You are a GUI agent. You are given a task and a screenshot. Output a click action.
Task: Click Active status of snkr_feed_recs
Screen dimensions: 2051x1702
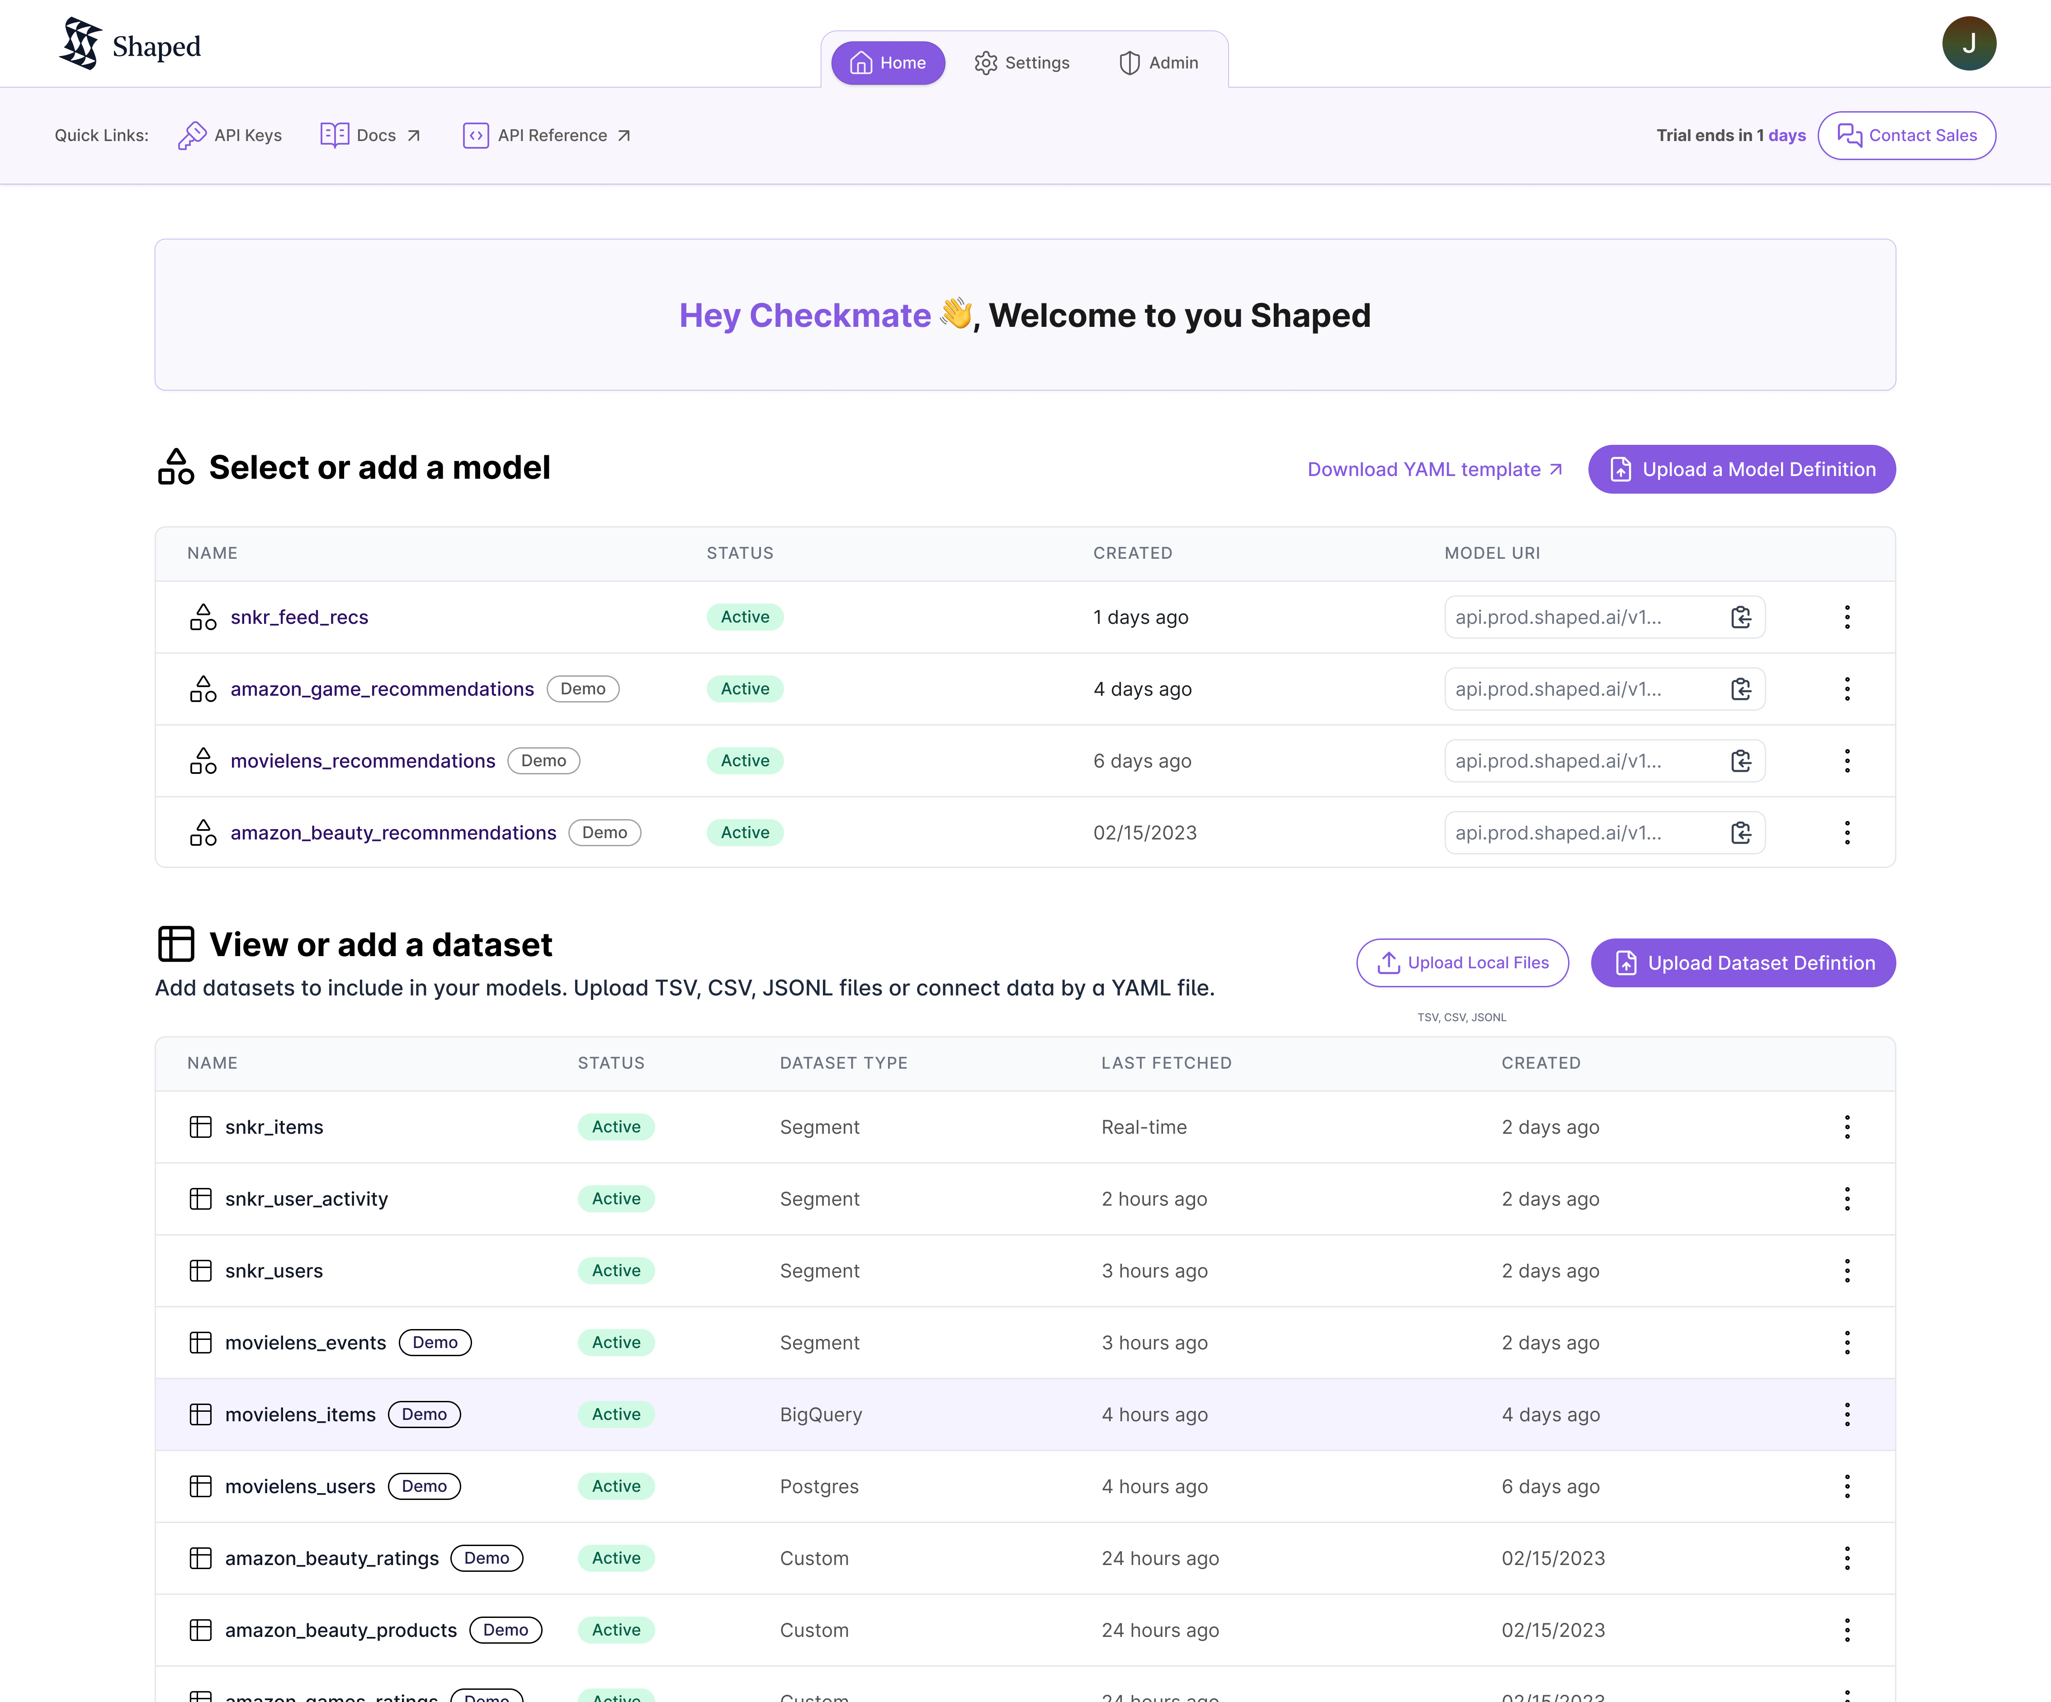coord(744,617)
